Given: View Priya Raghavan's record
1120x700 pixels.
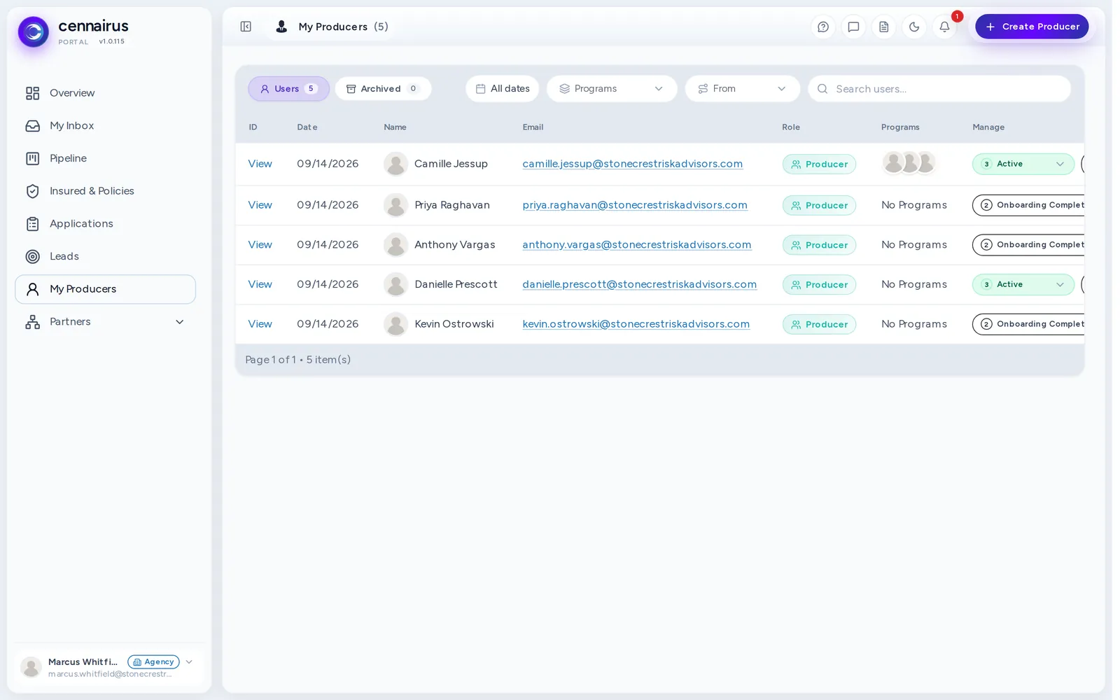Looking at the screenshot, I should pyautogui.click(x=260, y=205).
